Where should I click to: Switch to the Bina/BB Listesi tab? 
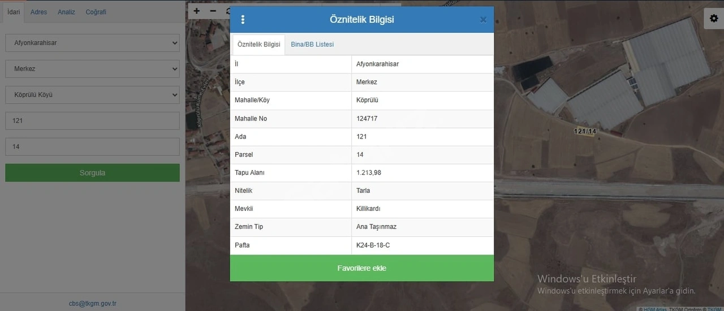point(312,44)
